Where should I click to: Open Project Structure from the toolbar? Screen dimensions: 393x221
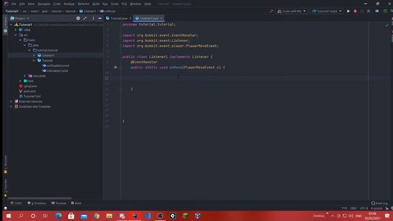[377, 11]
